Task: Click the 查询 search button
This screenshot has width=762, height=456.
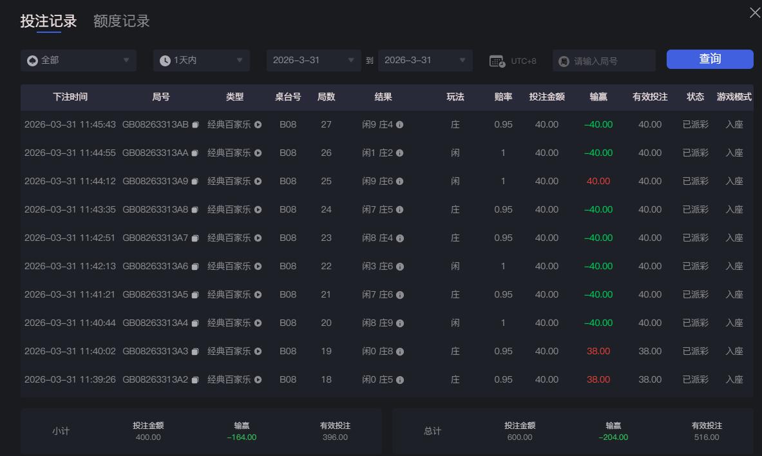Action: [710, 59]
